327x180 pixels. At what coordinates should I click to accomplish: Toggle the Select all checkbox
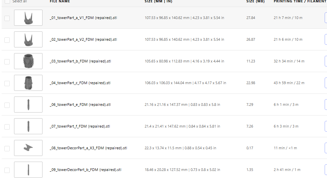[7, 1]
